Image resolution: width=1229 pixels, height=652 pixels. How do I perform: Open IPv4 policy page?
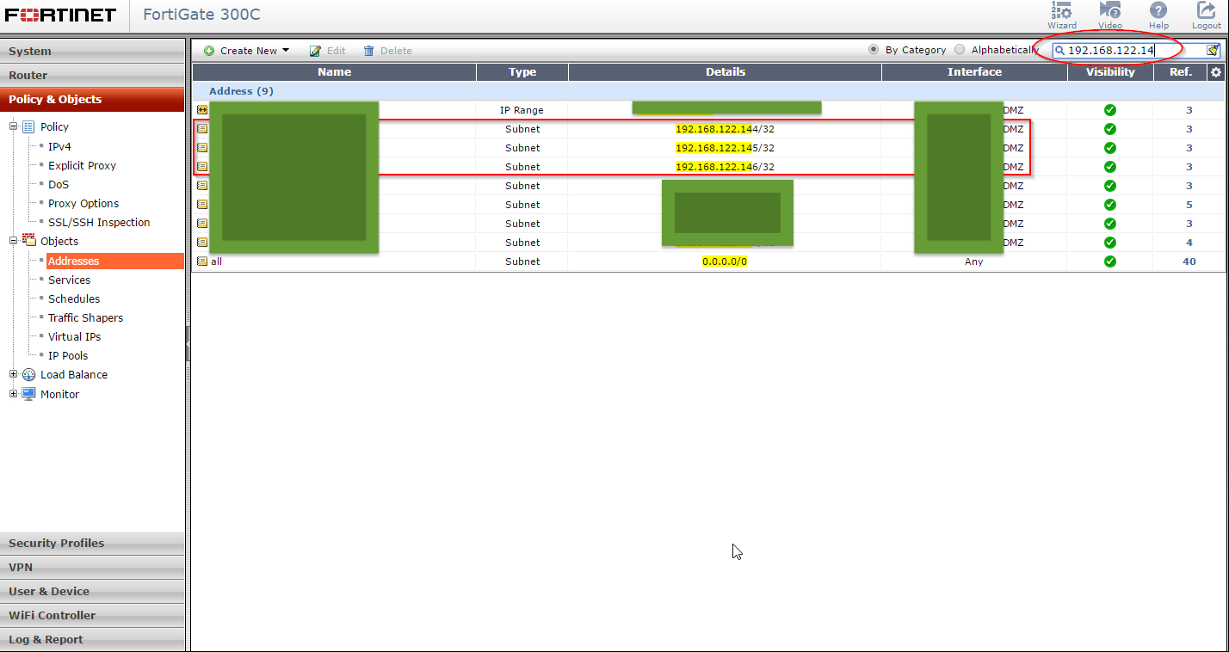point(59,146)
